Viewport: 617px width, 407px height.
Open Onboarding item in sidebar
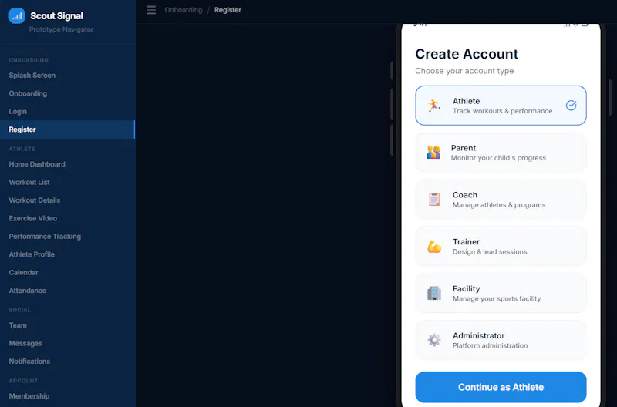point(68,93)
